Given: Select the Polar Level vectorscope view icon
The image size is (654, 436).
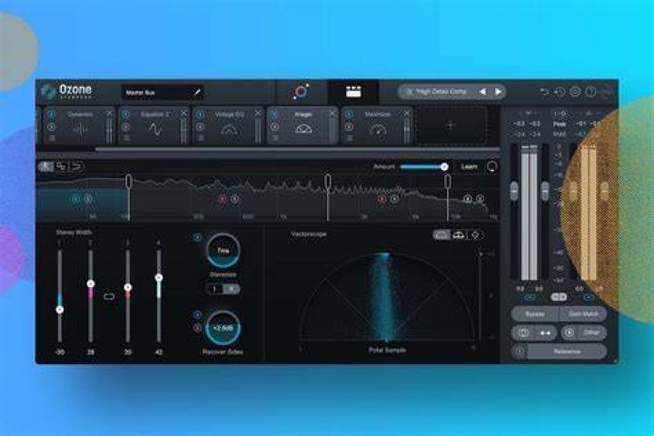Looking at the screenshot, I should [459, 235].
